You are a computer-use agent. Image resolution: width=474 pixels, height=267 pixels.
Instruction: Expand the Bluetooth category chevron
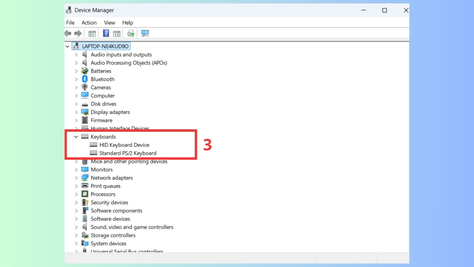tap(76, 79)
